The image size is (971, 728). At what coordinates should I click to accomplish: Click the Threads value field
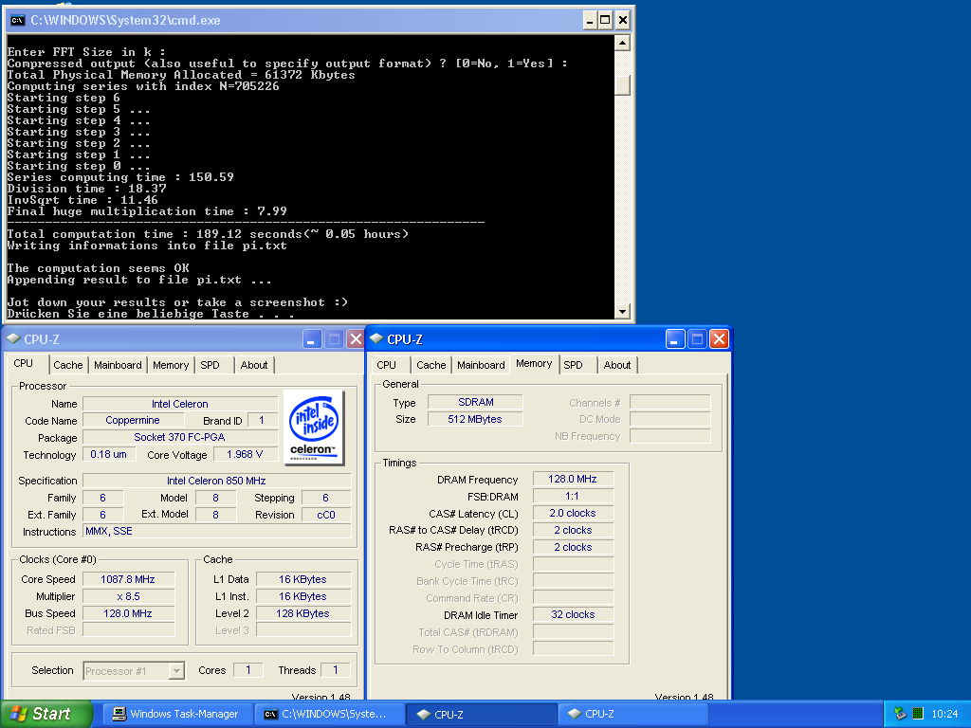pos(335,670)
